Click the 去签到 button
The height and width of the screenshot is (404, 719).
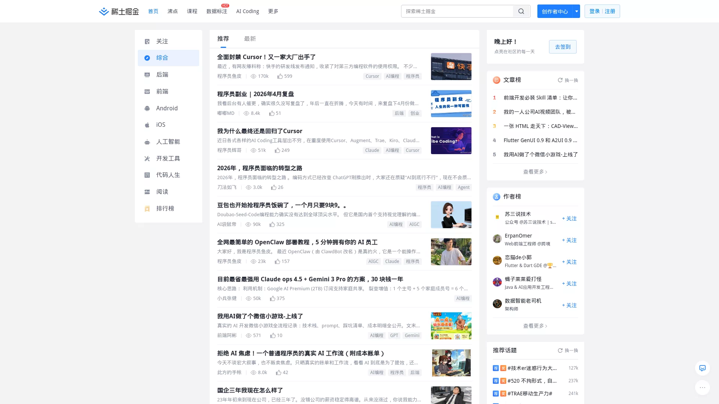[x=562, y=47]
